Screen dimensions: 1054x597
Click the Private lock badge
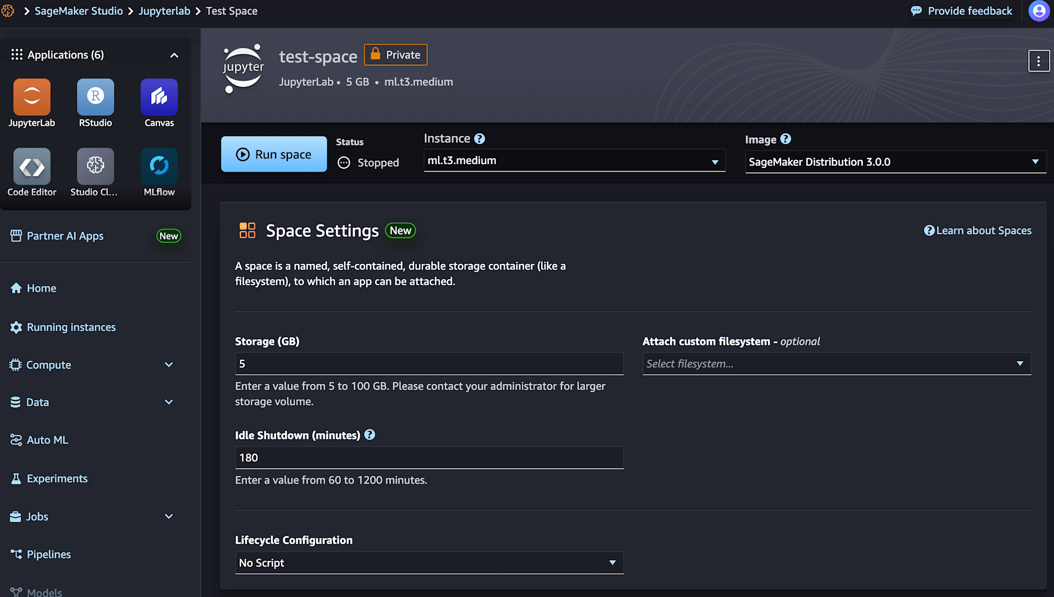coord(396,55)
